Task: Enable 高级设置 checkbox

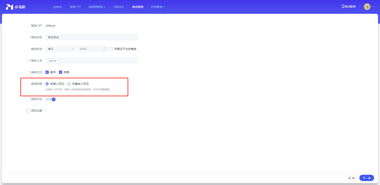Action: (x=28, y=111)
